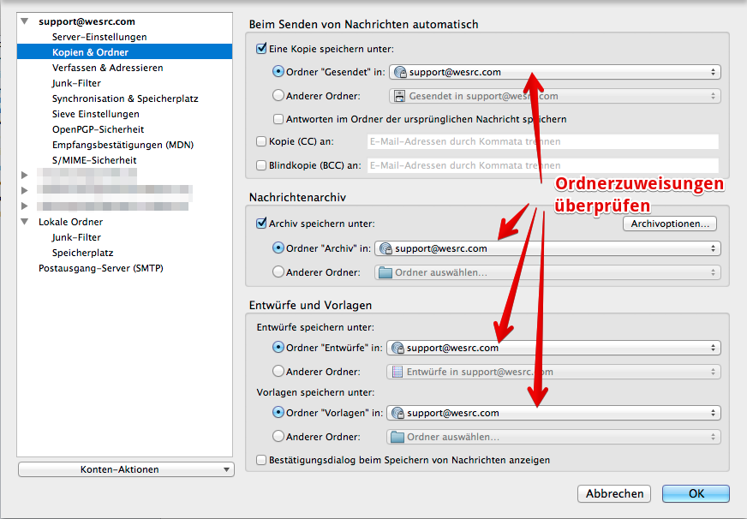Screen dimensions: 747x519
Task: Select Anderer Ordner radio for templates
Action: (x=278, y=436)
